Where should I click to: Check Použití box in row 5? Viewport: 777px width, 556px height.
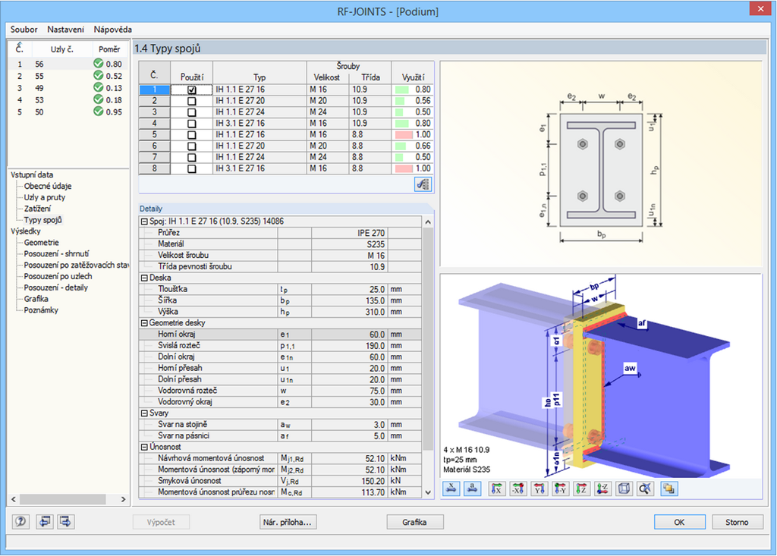click(x=192, y=135)
